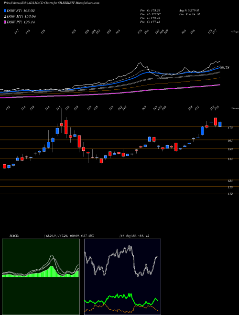Viewport: 239px width, 315px height.
Task: Click the first red candle at chart's left edge
Action: click(4, 166)
